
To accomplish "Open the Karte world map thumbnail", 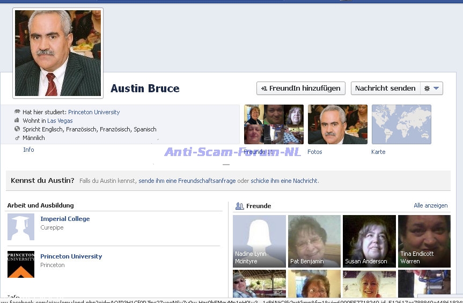I will click(401, 124).
